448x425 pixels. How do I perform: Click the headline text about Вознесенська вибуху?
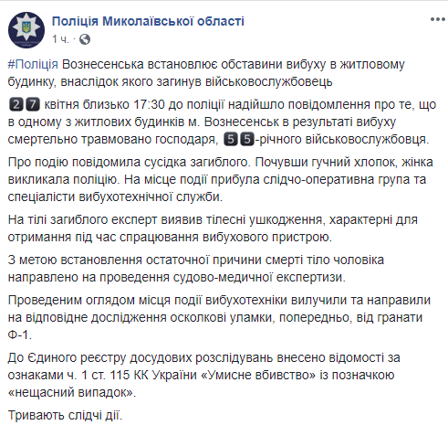206,73
